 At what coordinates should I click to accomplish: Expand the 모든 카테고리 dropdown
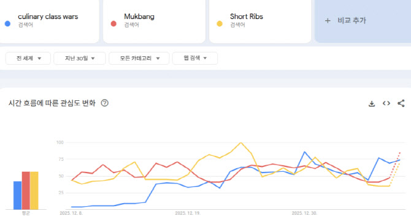tap(139, 58)
